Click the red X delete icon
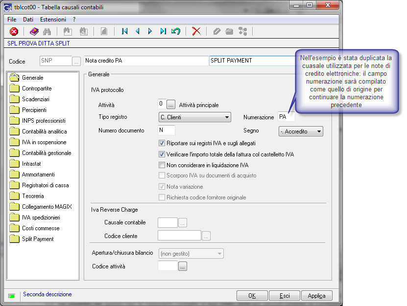 (x=196, y=31)
